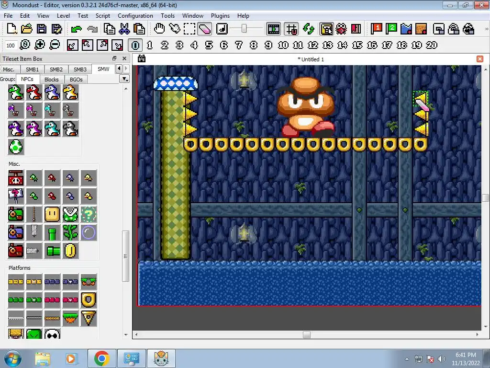Viewport: 490px width, 368px height.
Task: Open the File menu
Action: point(8,16)
